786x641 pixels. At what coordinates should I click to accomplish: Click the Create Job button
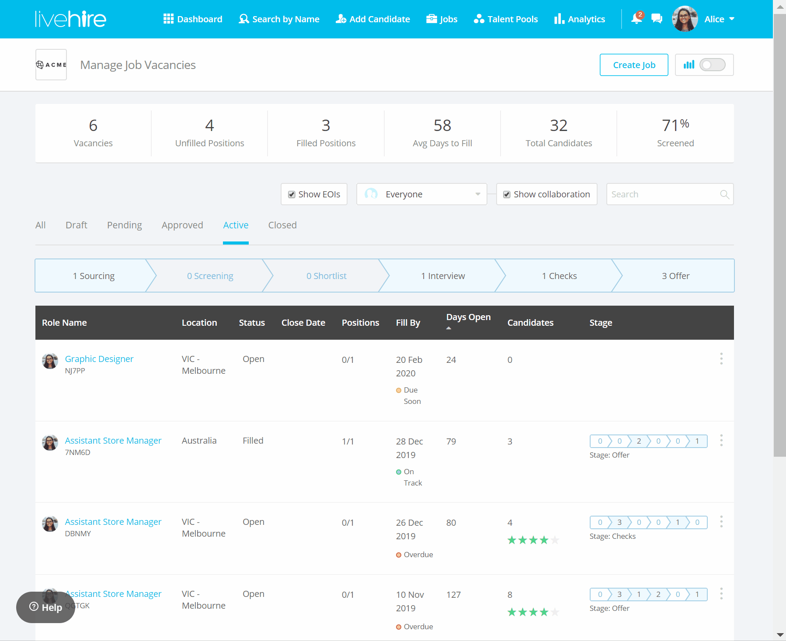[633, 65]
